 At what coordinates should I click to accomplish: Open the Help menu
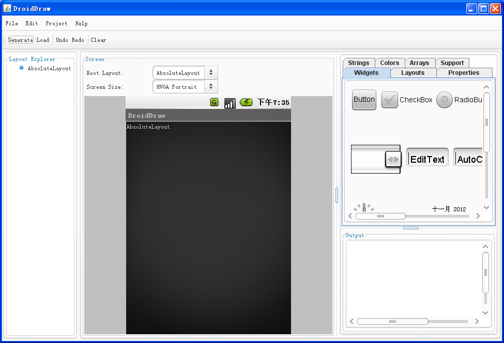[x=81, y=23]
